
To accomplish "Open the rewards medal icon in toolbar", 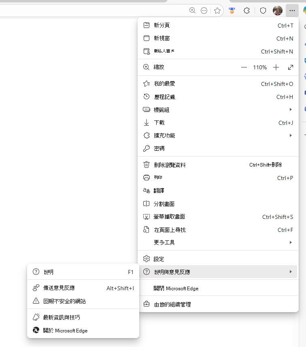I will (x=232, y=11).
